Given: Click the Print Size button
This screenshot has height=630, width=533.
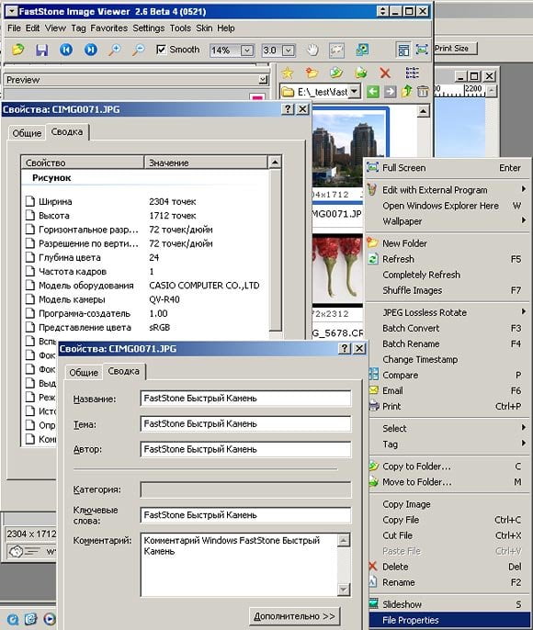Looking at the screenshot, I should pos(455,49).
